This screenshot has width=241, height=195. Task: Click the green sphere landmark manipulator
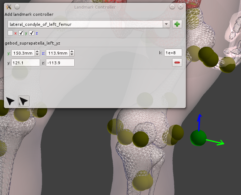tap(198, 138)
